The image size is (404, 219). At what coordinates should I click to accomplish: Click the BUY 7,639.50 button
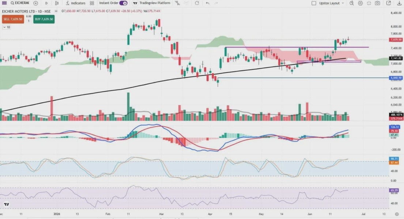coord(44,19)
